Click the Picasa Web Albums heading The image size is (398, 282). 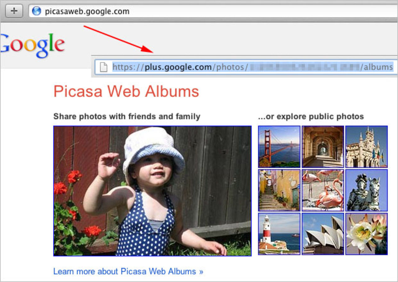126,92
